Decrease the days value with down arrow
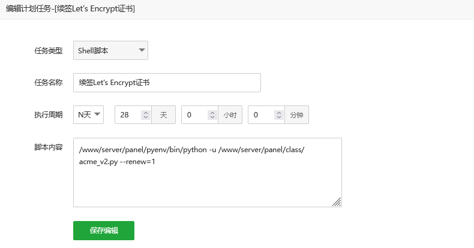 [x=146, y=117]
